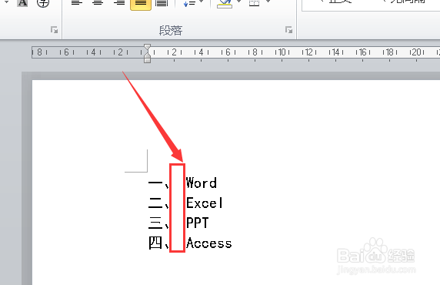
Task: Expand the shading color dropdown arrow
Action: [x=238, y=2]
